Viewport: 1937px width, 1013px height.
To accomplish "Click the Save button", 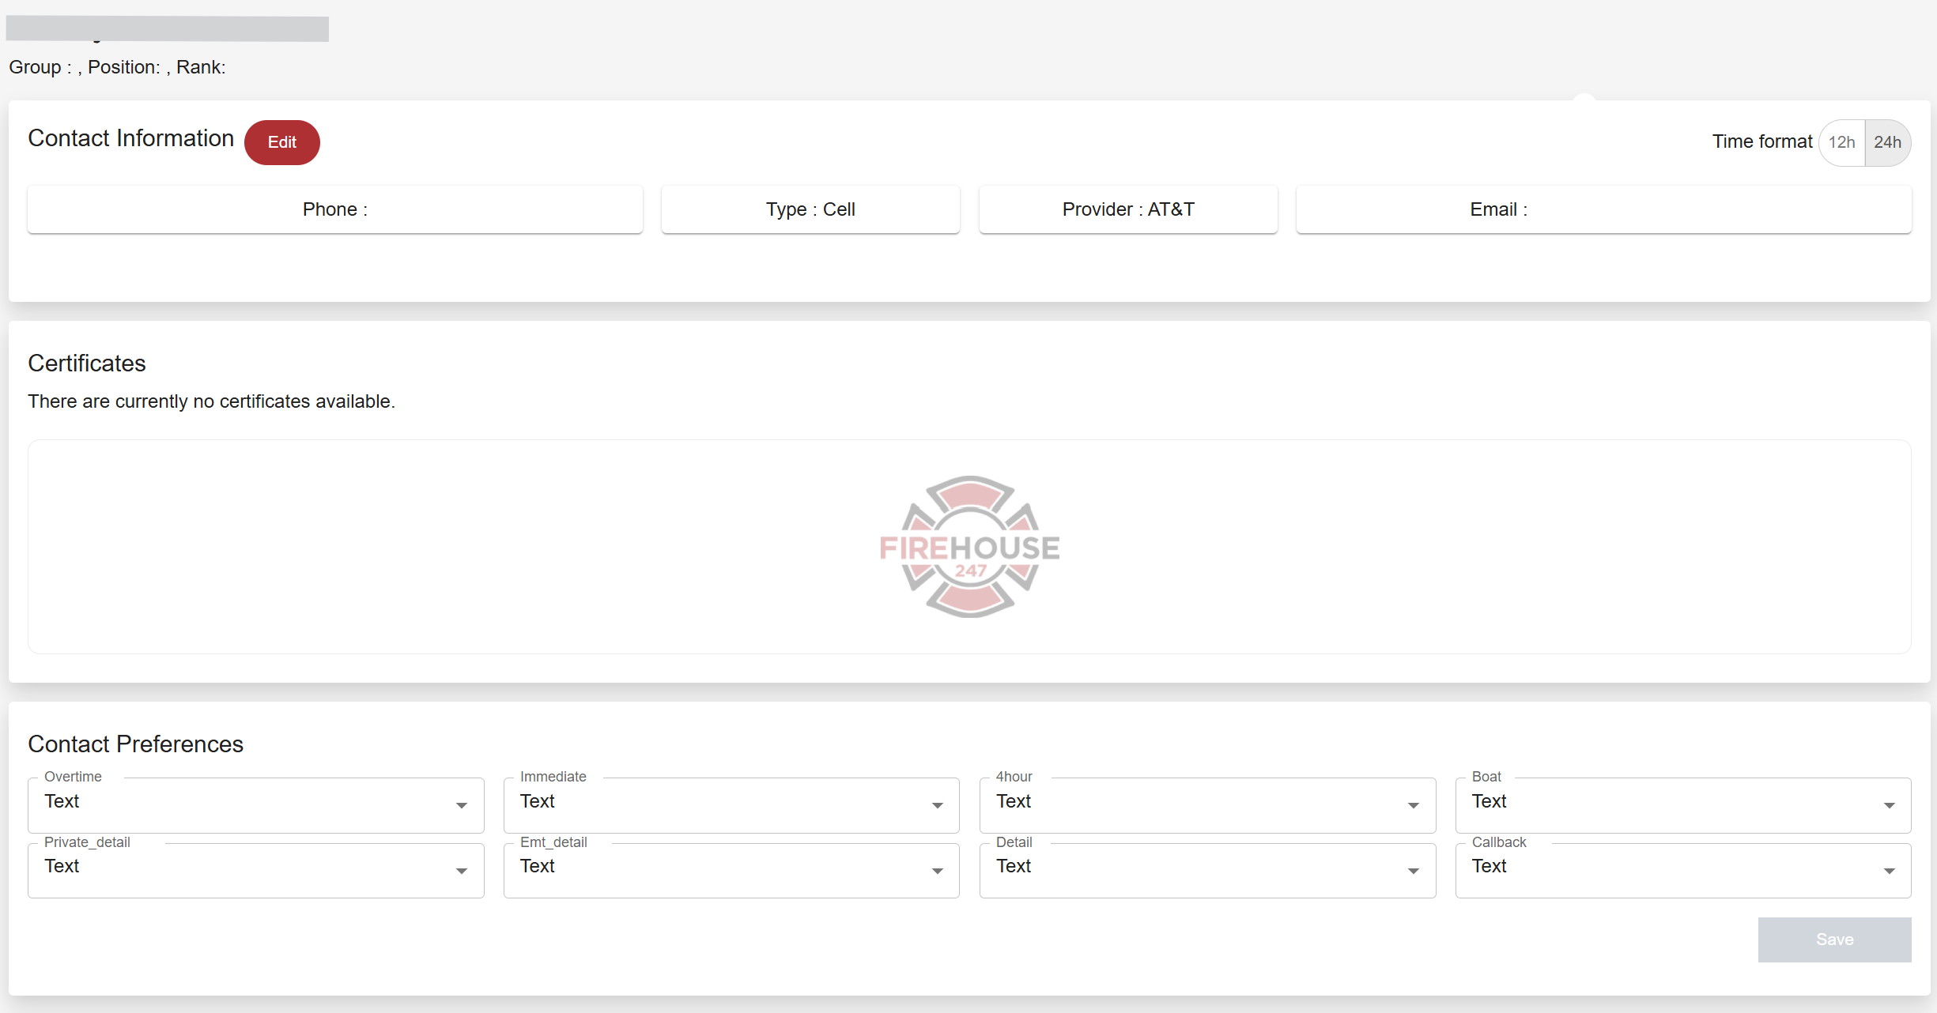I will click(1834, 940).
